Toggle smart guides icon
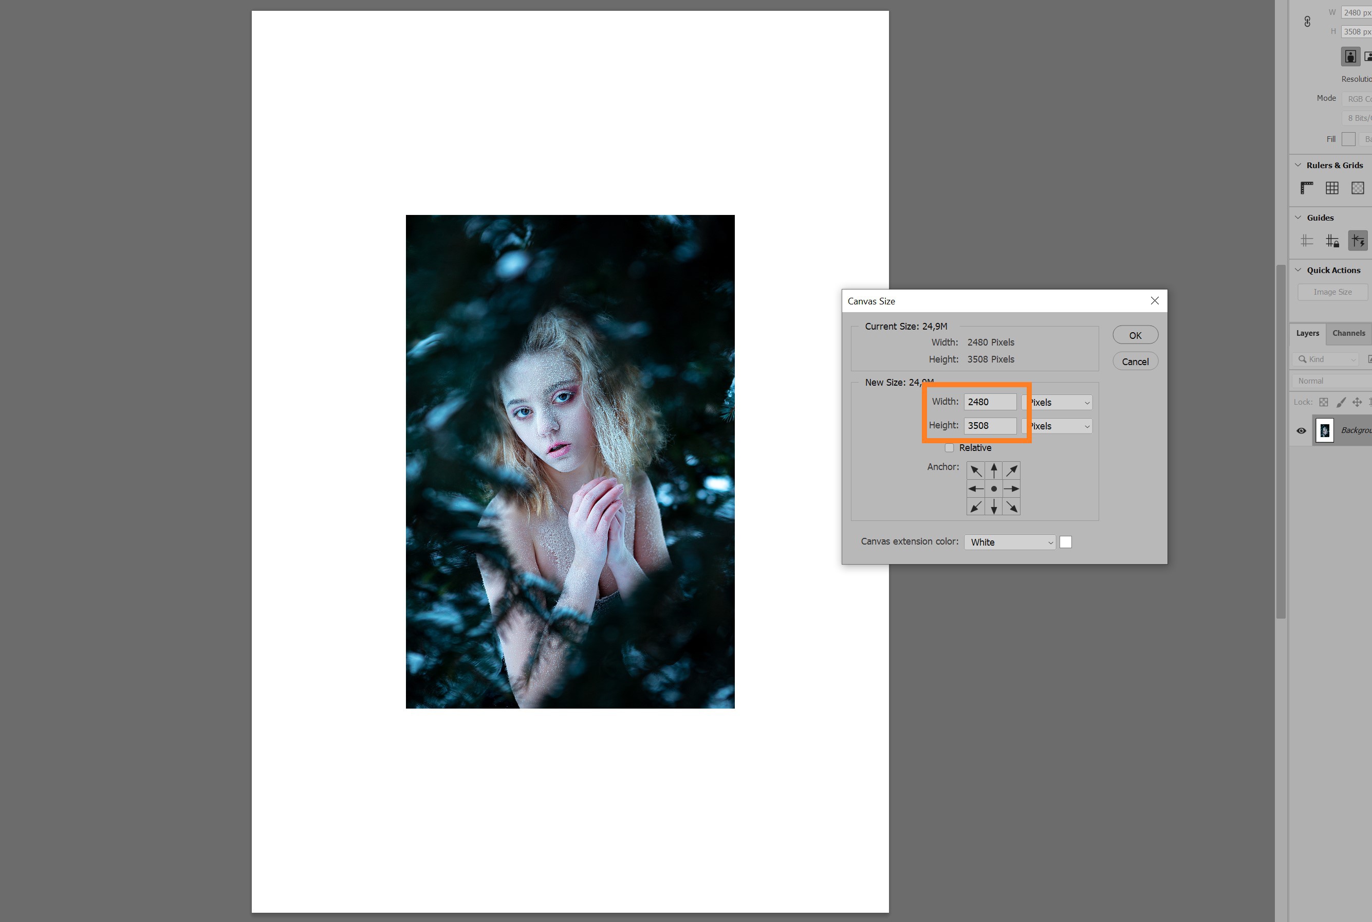This screenshot has height=922, width=1372. click(1357, 241)
